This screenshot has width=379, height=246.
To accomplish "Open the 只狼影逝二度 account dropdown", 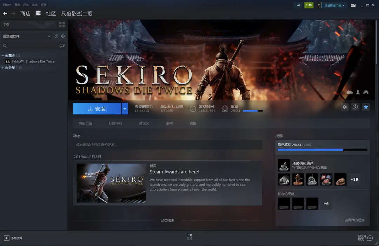I will pyautogui.click(x=334, y=5).
